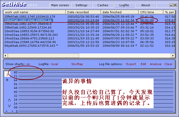Viewport: 179px width, 117px height.
Task: Select the B chart mode button
Action: click(7, 80)
